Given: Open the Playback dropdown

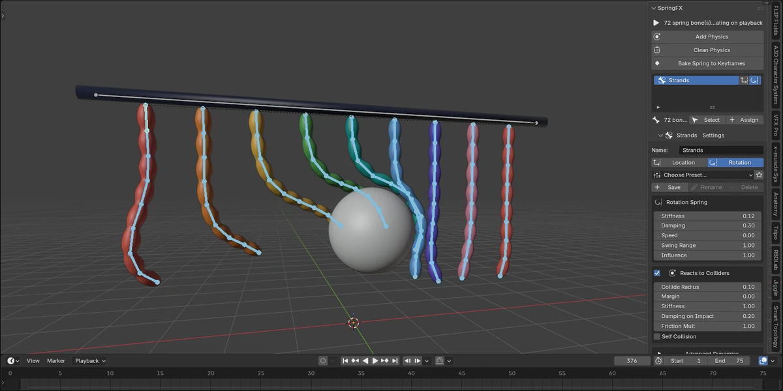Looking at the screenshot, I should [90, 360].
